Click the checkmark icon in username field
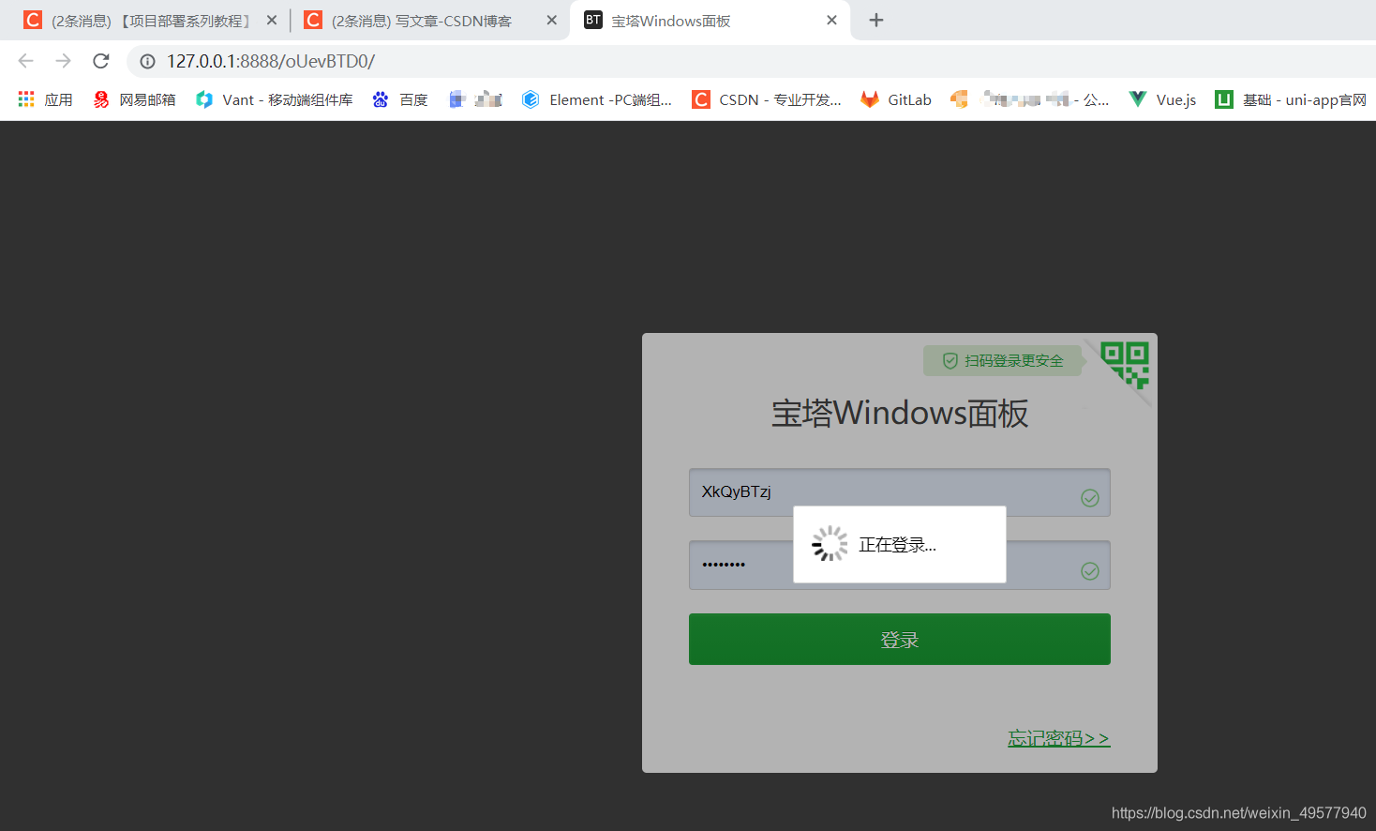Viewport: 1376px width, 831px height. click(x=1090, y=498)
